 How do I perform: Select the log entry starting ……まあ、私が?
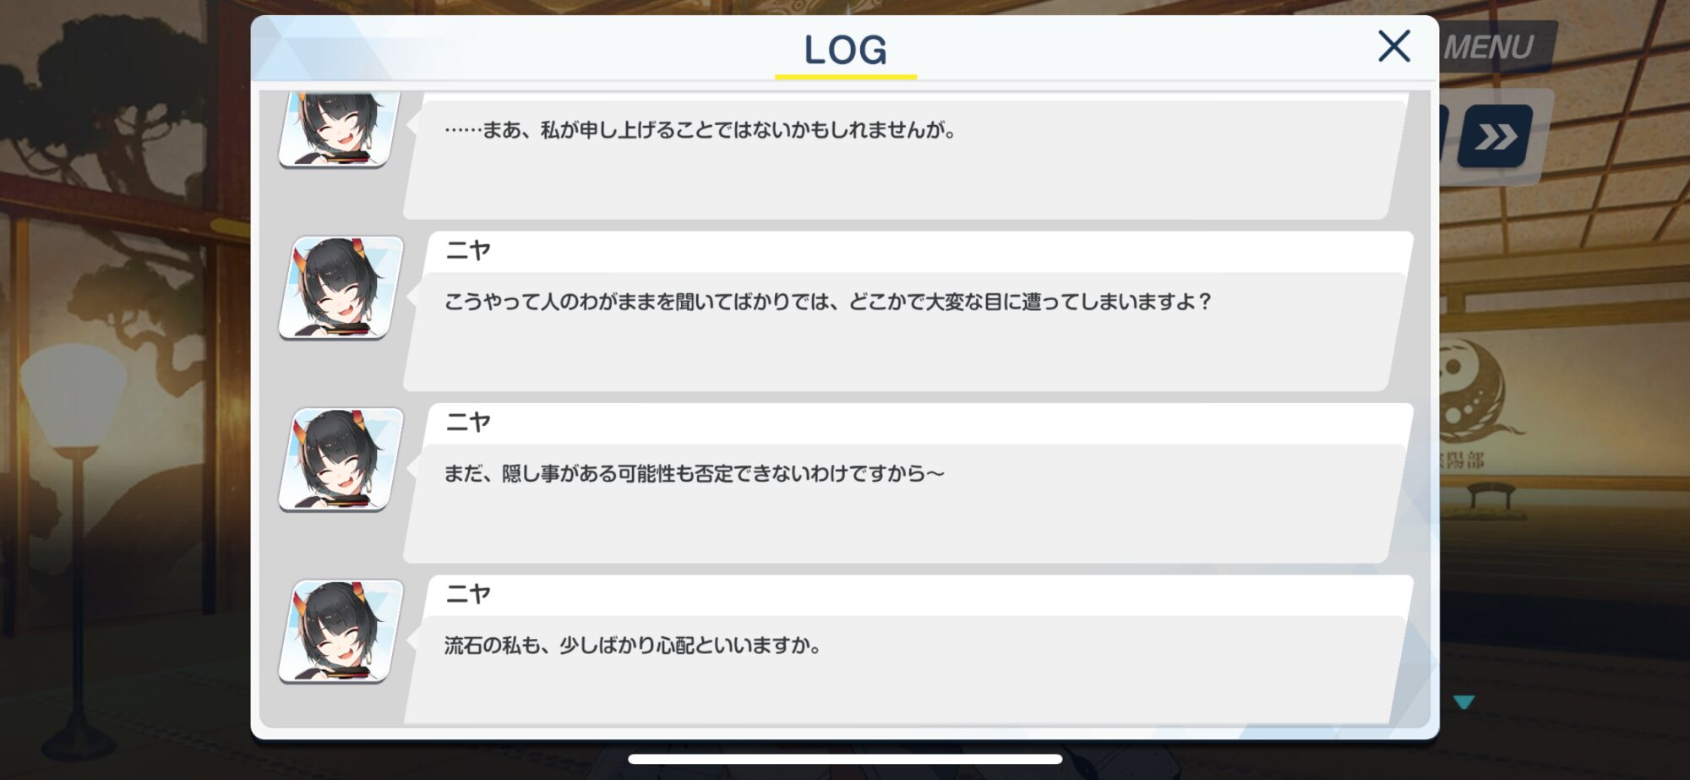(904, 156)
